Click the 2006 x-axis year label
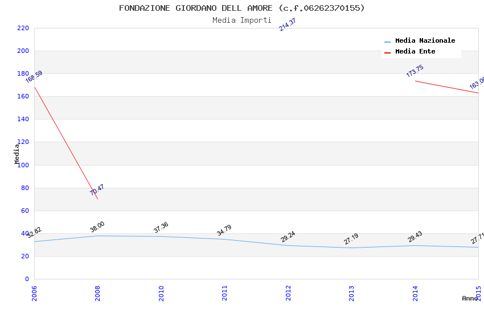 pos(34,293)
